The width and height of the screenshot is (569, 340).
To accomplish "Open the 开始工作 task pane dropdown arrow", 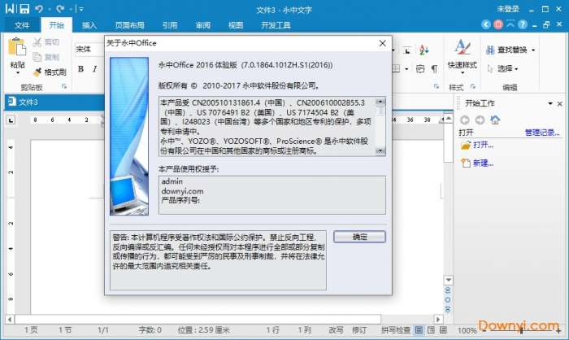I will [550, 103].
